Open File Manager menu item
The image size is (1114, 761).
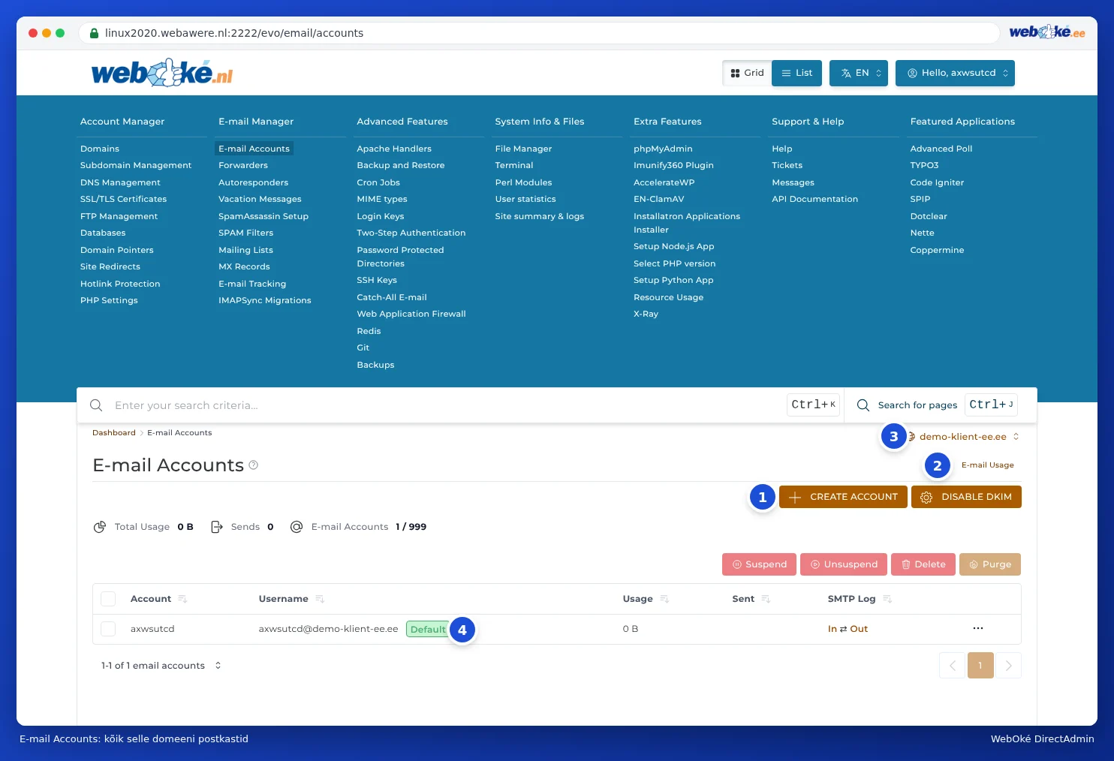coord(523,149)
